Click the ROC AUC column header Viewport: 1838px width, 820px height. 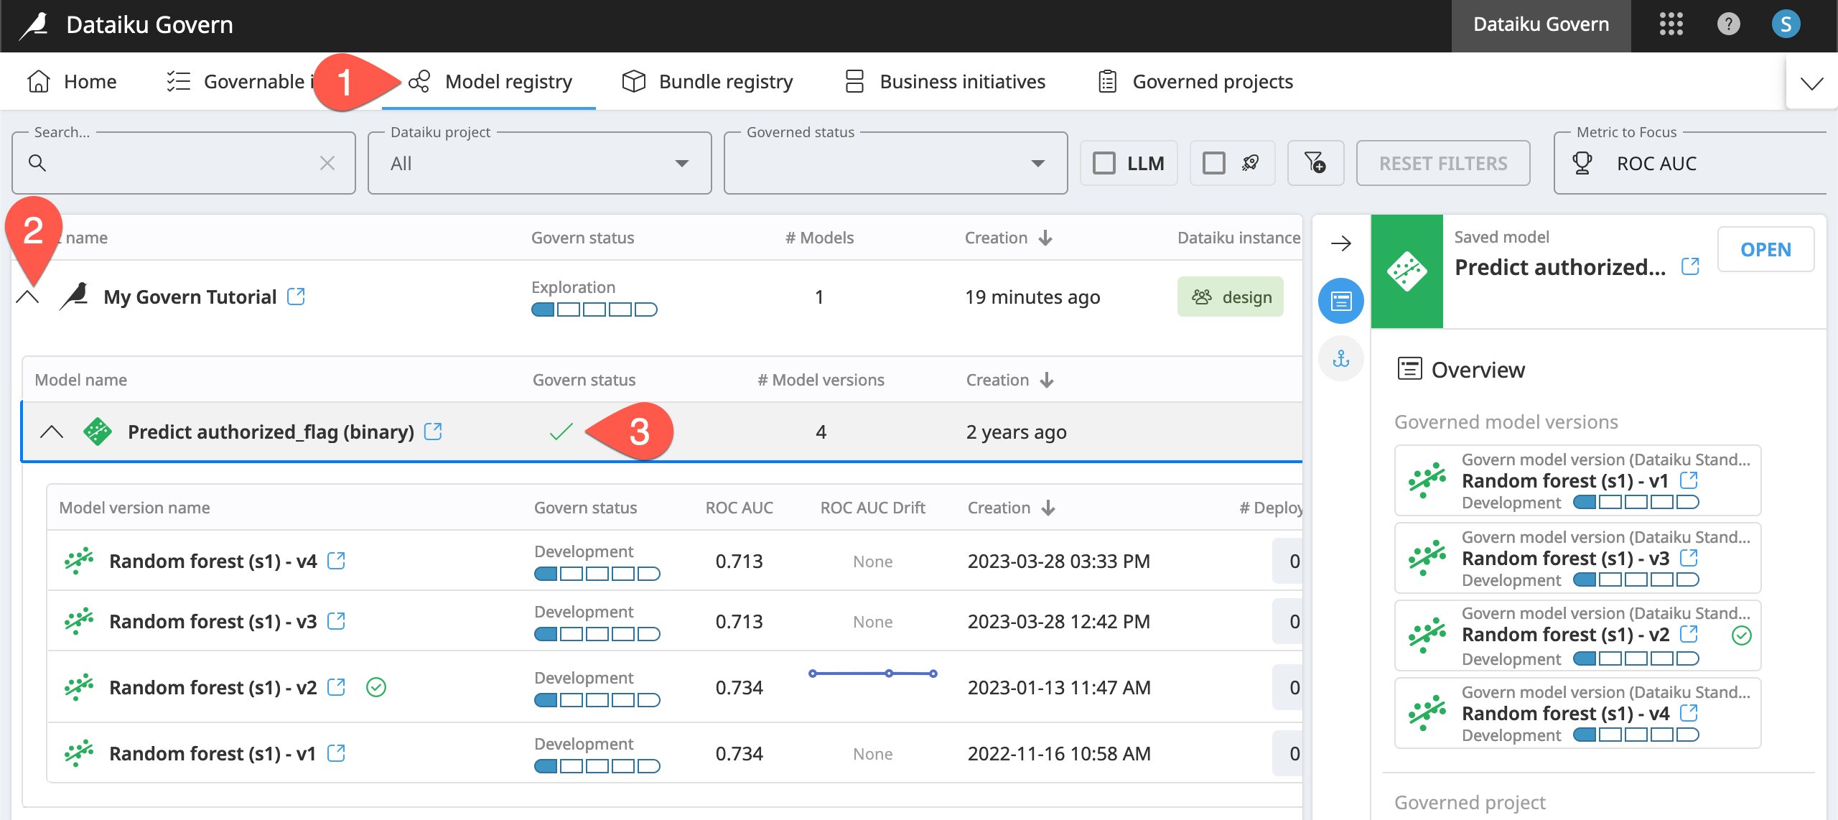739,508
